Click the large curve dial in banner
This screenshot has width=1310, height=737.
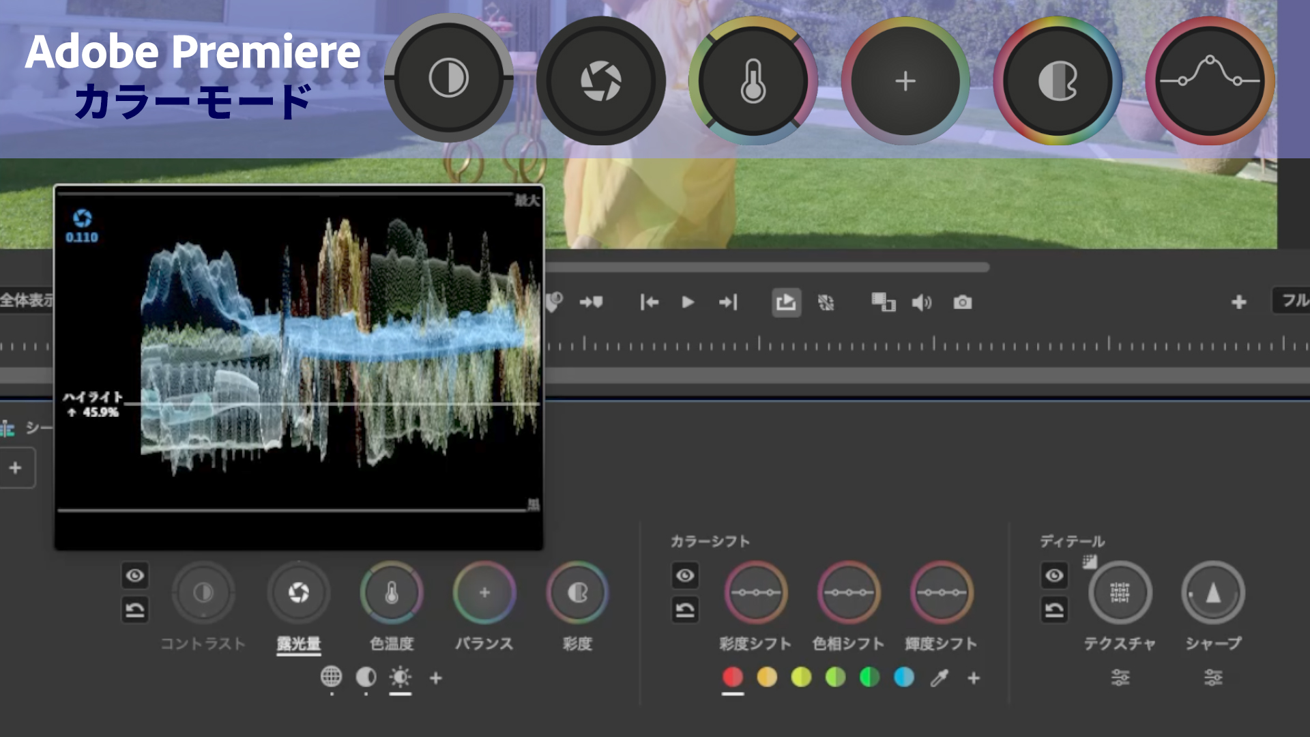[1210, 81]
